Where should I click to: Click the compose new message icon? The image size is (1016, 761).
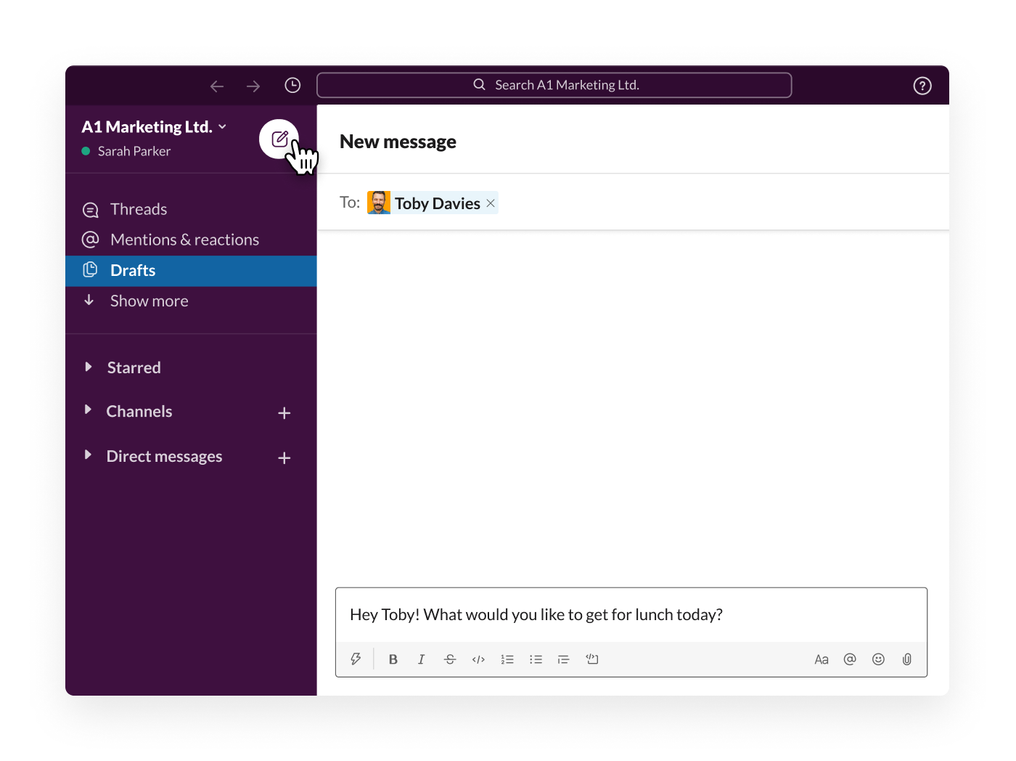(279, 139)
